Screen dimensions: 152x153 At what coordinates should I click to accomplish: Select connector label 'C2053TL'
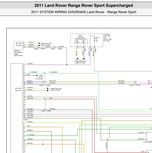tap(43, 48)
